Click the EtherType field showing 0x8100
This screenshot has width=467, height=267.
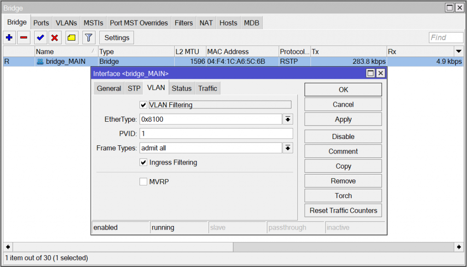(x=211, y=119)
